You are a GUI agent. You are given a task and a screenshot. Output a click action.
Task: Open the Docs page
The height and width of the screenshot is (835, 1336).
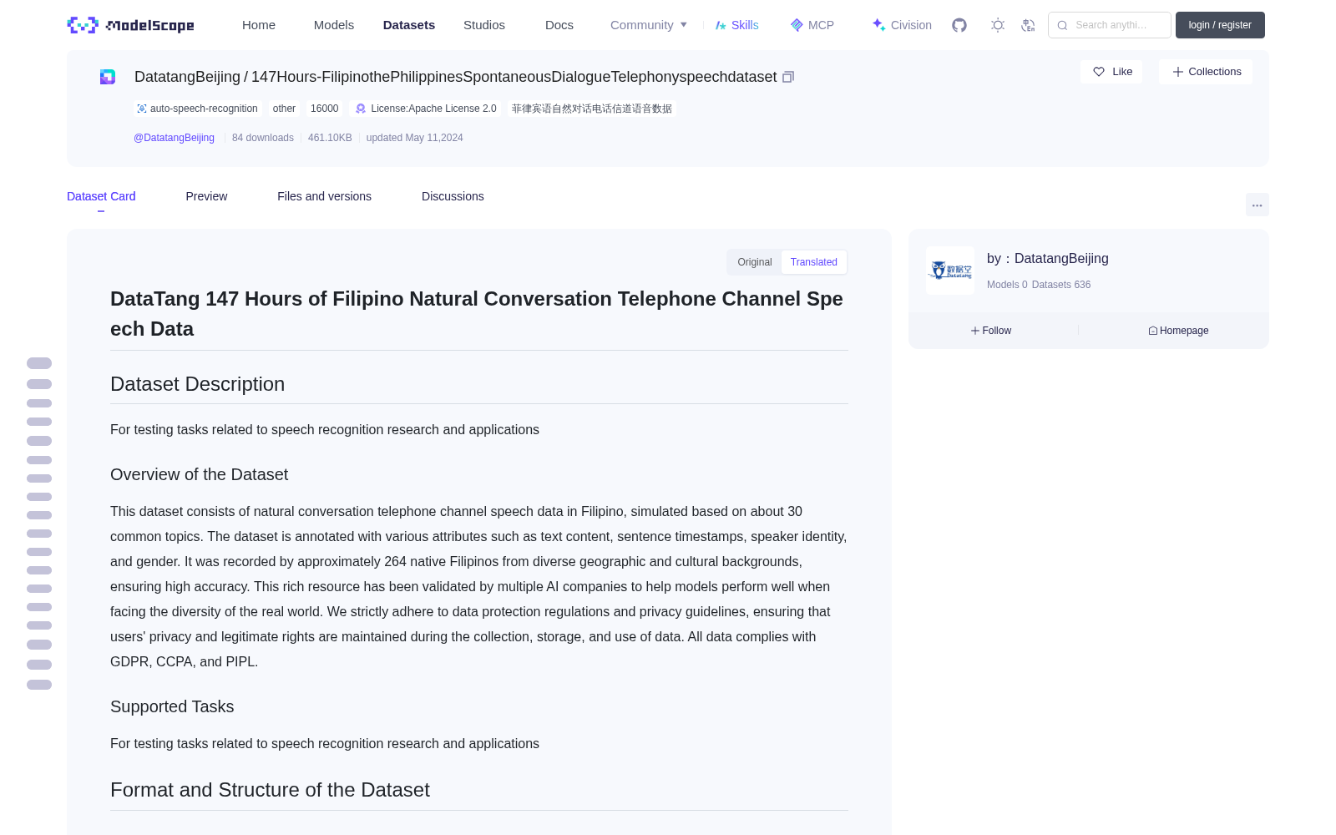tap(559, 25)
